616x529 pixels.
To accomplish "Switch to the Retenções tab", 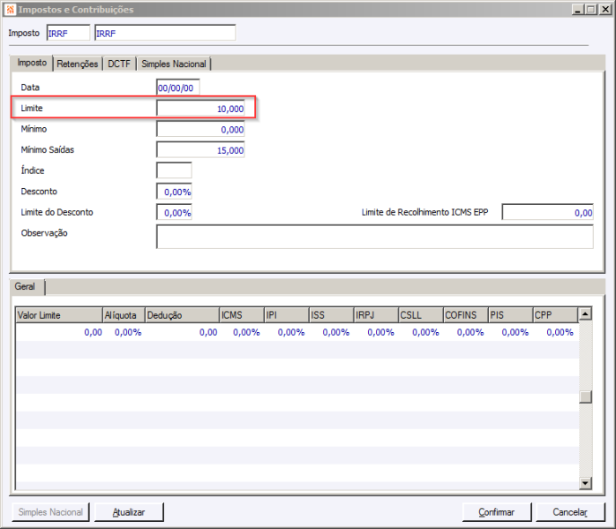I will [77, 64].
